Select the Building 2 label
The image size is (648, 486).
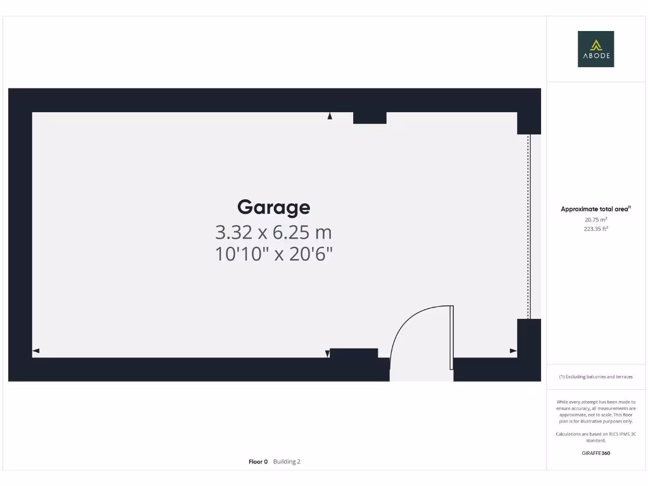point(287,462)
